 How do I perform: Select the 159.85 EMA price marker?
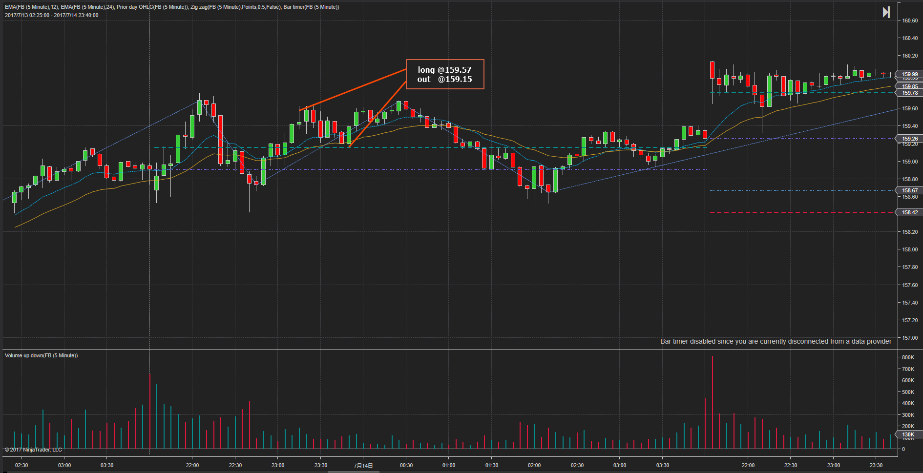(x=909, y=86)
